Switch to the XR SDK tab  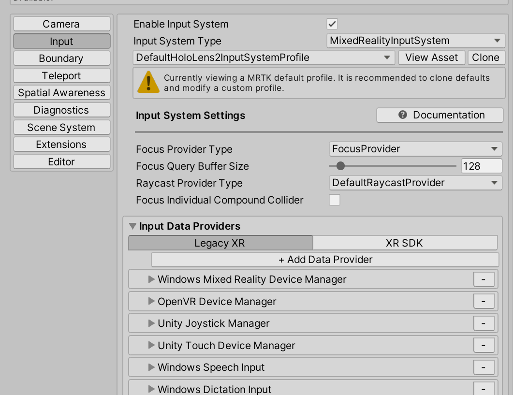click(x=405, y=243)
